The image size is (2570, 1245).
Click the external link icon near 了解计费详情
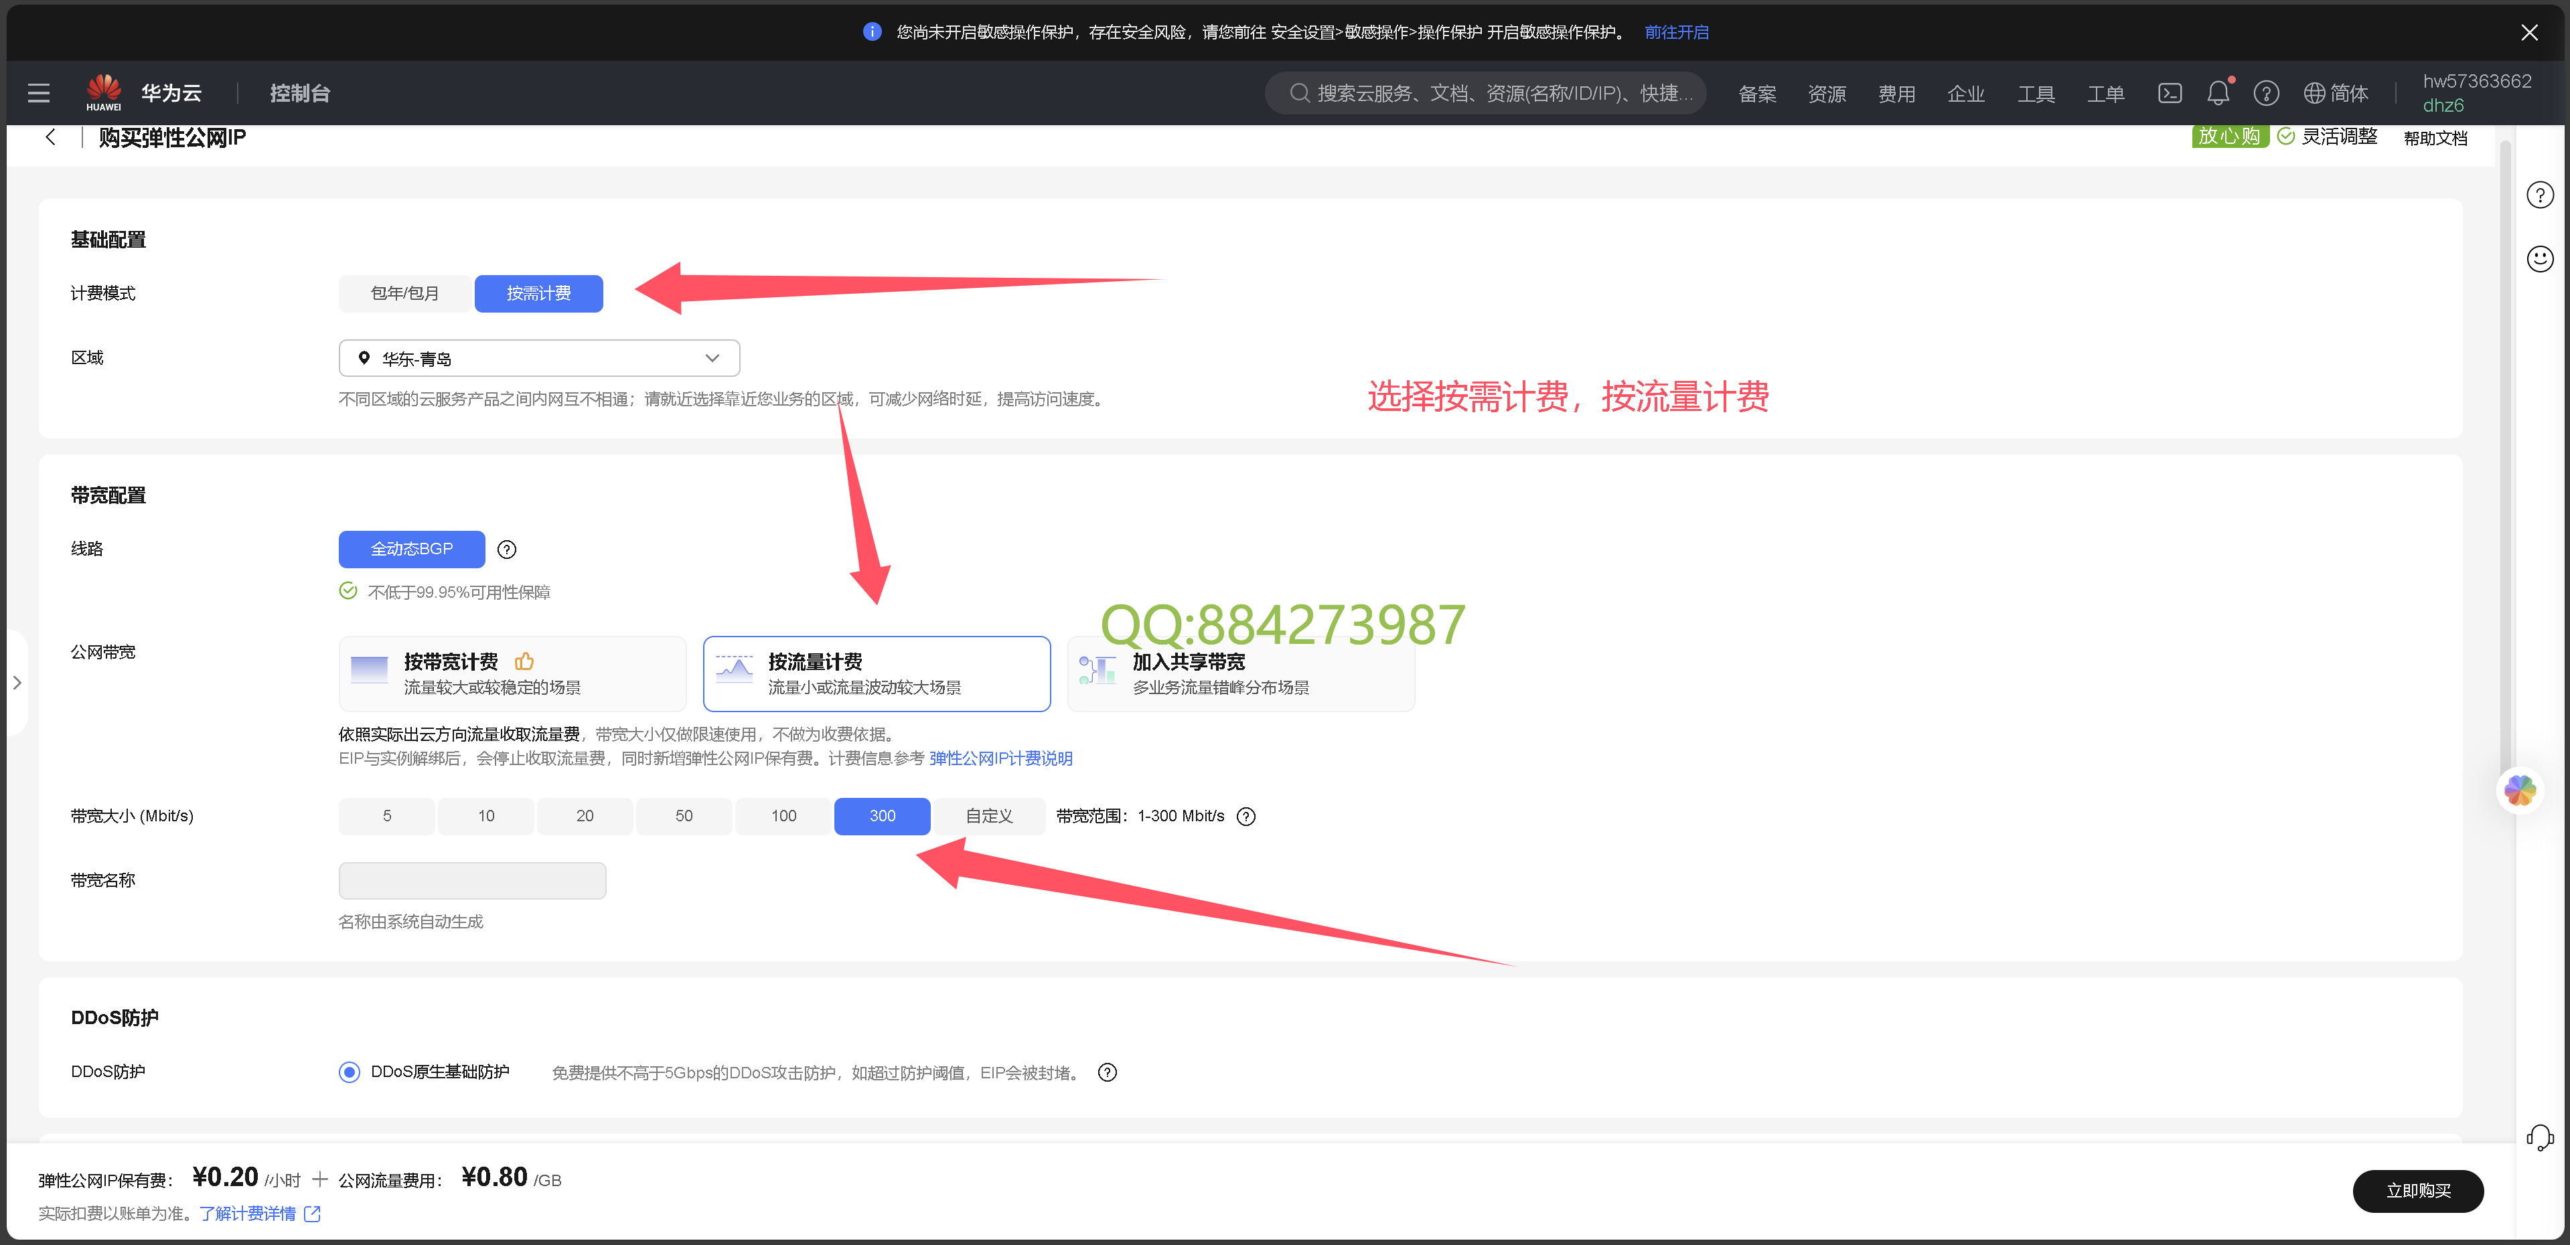[312, 1214]
